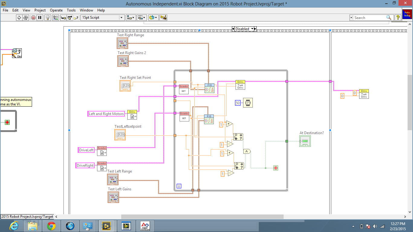Image resolution: width=413 pixels, height=232 pixels.
Task: Select the upper PID node
Action: 209,88
